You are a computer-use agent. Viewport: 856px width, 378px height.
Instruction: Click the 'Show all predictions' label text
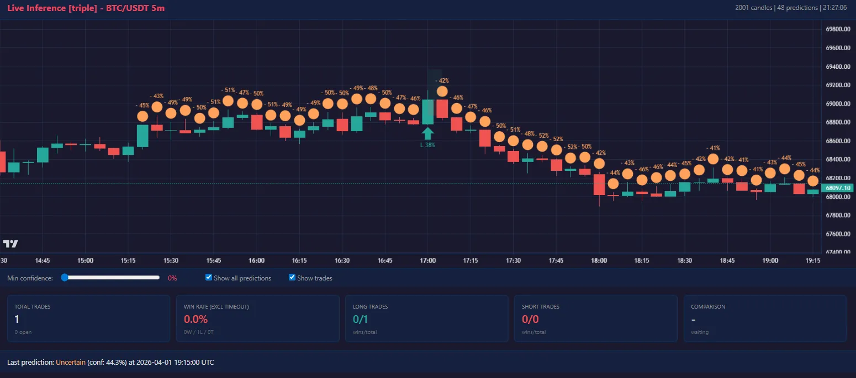pyautogui.click(x=242, y=278)
